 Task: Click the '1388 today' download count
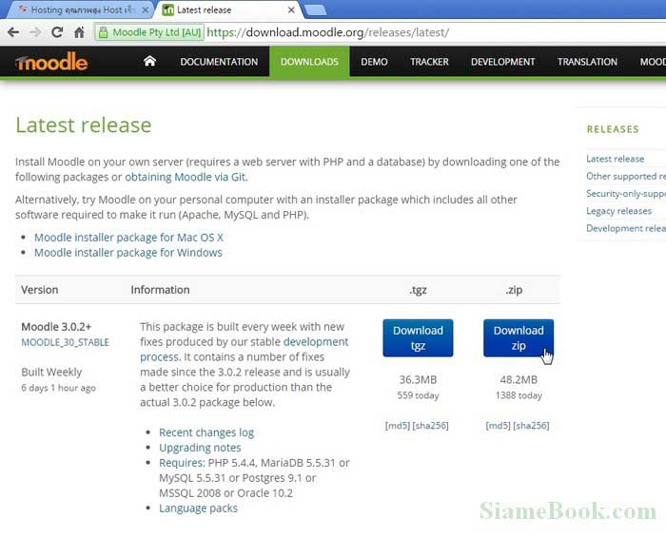click(519, 395)
